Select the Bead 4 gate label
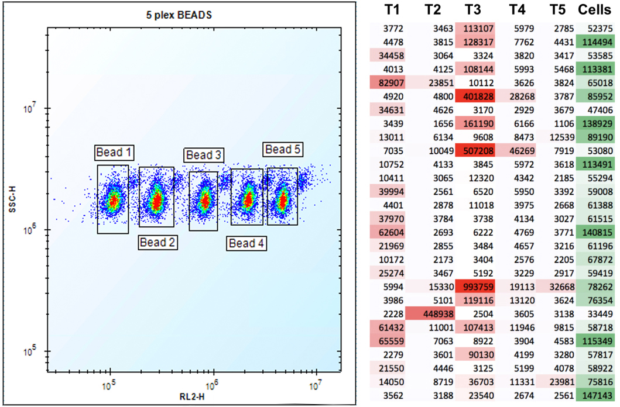This screenshot has height=407, width=620. (x=246, y=243)
